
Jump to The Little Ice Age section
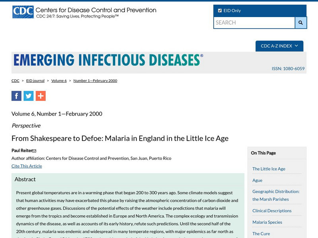pos(269,169)
